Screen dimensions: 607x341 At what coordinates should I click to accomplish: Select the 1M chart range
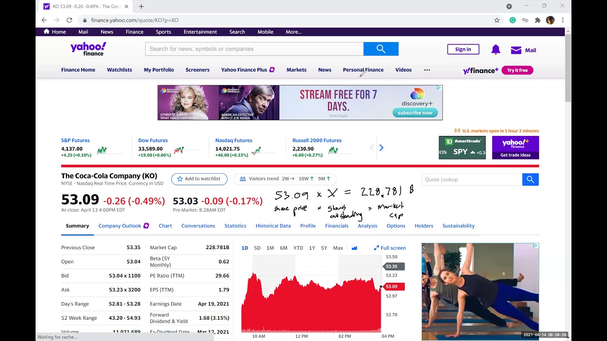click(x=270, y=248)
